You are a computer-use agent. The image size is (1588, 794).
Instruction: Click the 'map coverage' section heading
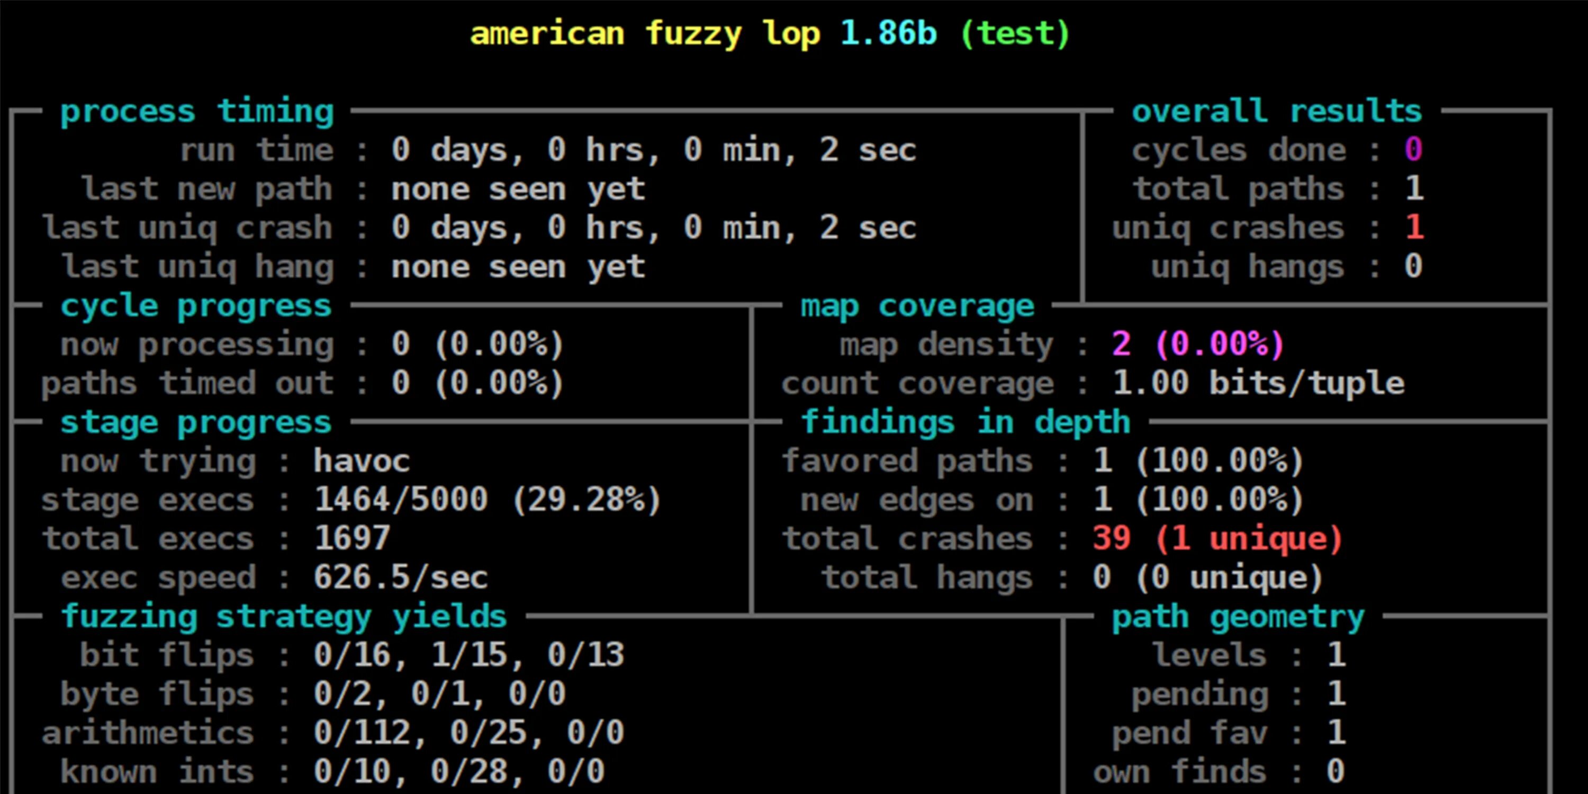917,306
